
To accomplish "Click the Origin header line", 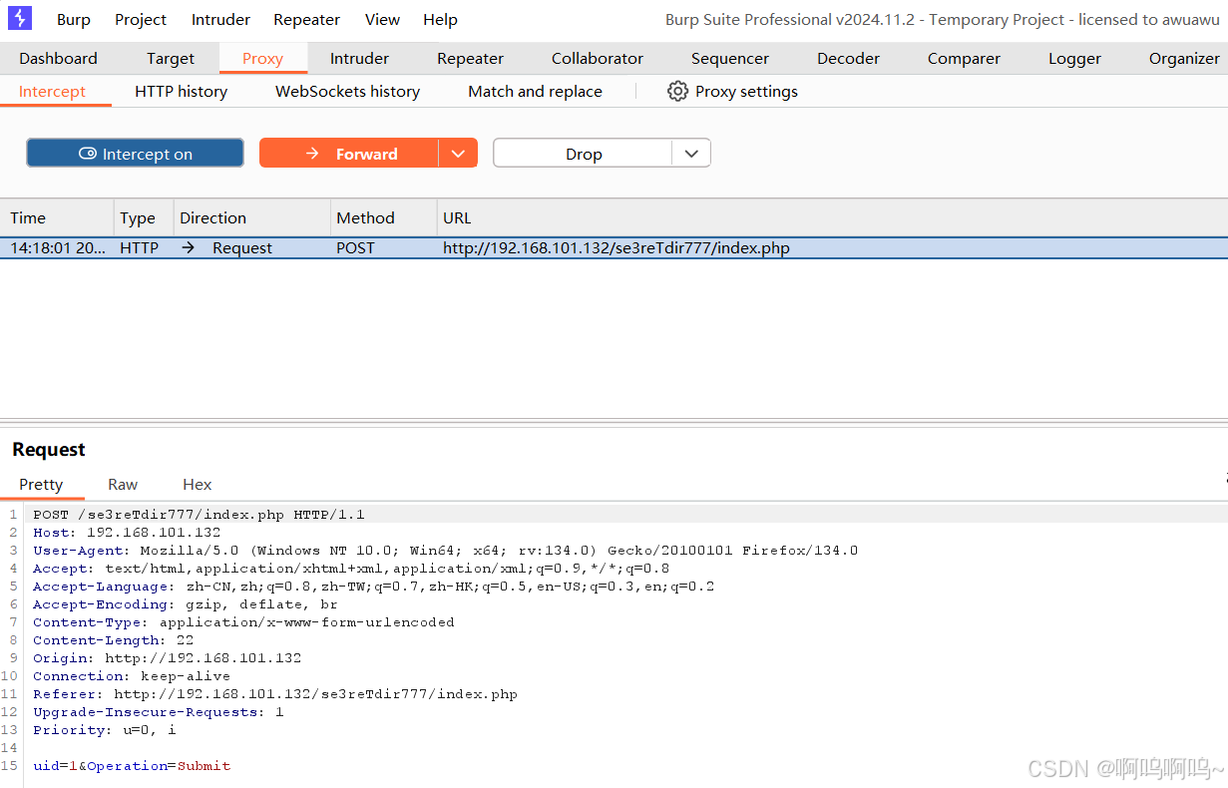I will click(x=167, y=658).
